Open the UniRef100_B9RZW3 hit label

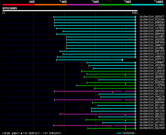pyautogui.click(x=152, y=23)
